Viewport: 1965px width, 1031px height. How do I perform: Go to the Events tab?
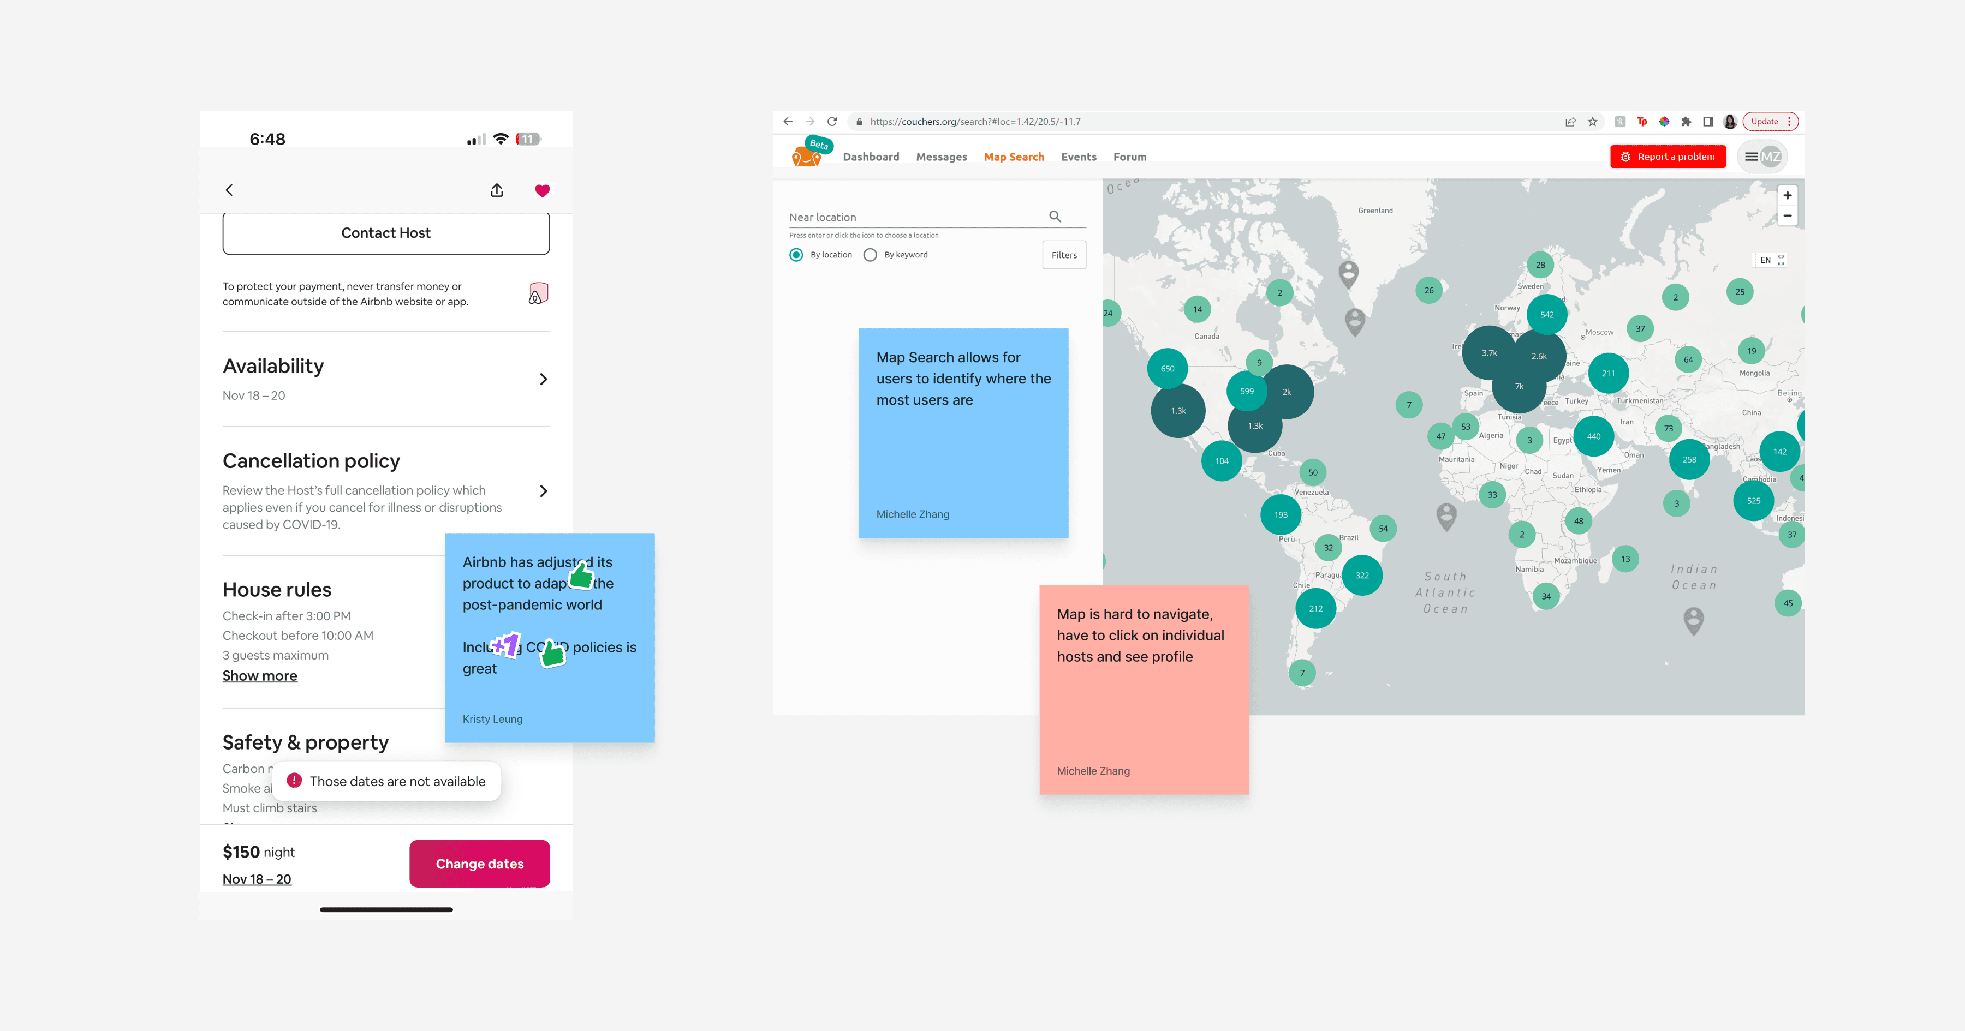(x=1079, y=157)
